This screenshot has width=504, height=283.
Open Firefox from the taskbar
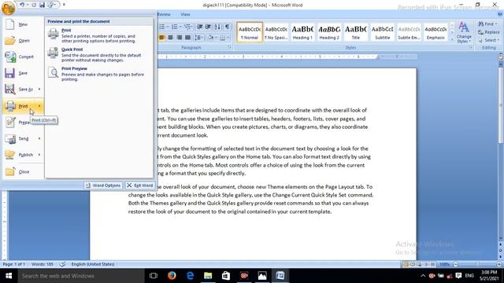coord(172,276)
